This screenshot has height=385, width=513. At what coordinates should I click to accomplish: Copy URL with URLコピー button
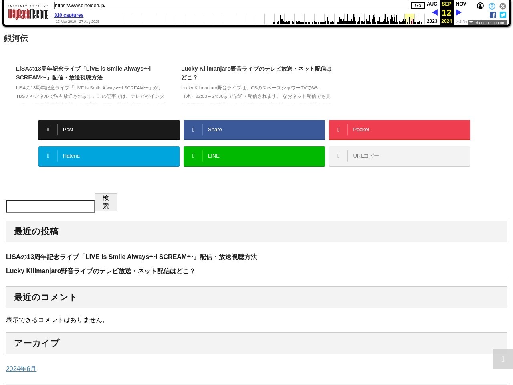[x=399, y=156]
